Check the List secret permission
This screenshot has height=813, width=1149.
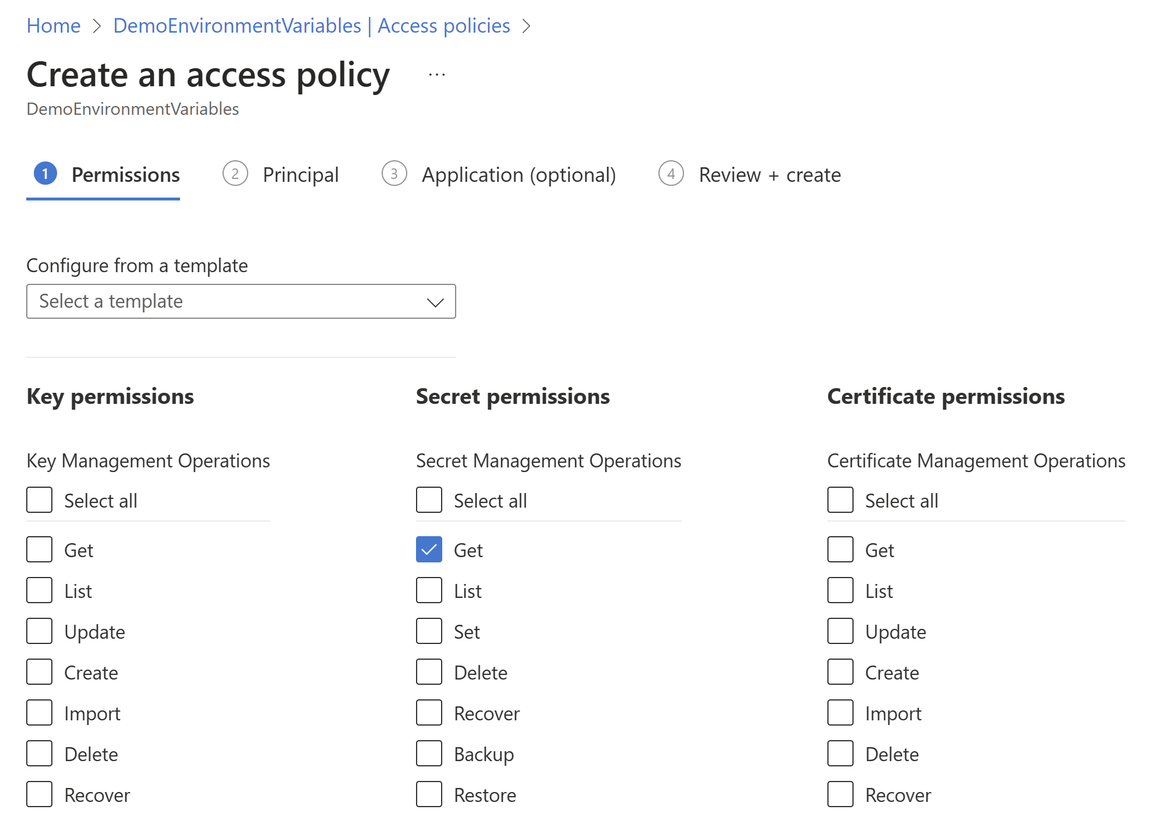pos(429,590)
